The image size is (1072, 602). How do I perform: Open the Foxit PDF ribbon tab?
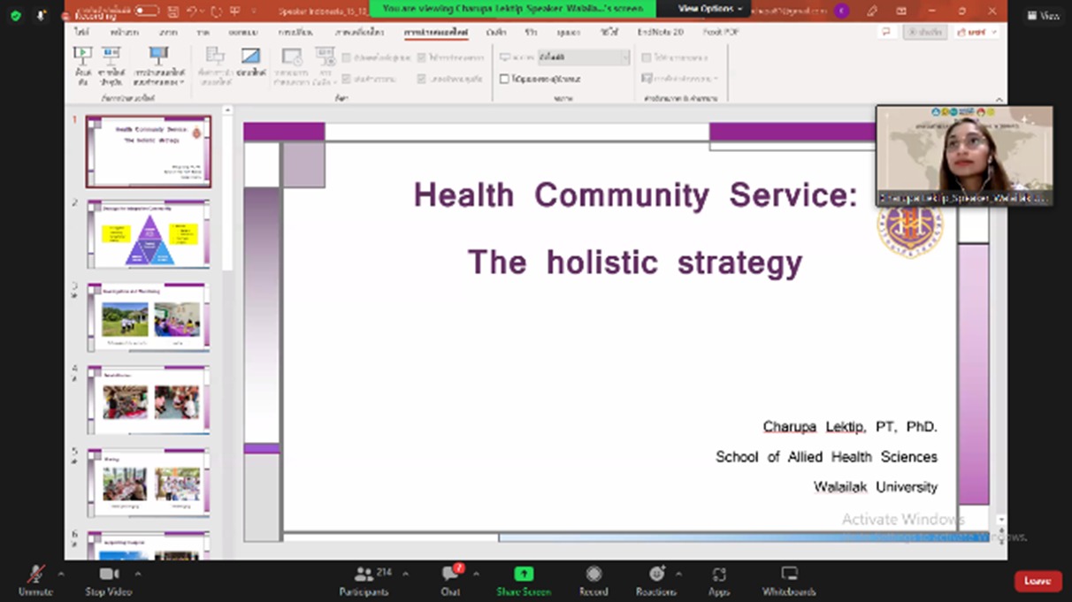click(721, 32)
